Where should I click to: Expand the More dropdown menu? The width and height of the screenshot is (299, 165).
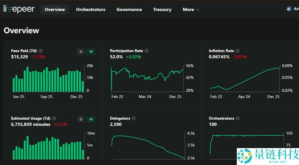tap(191, 10)
